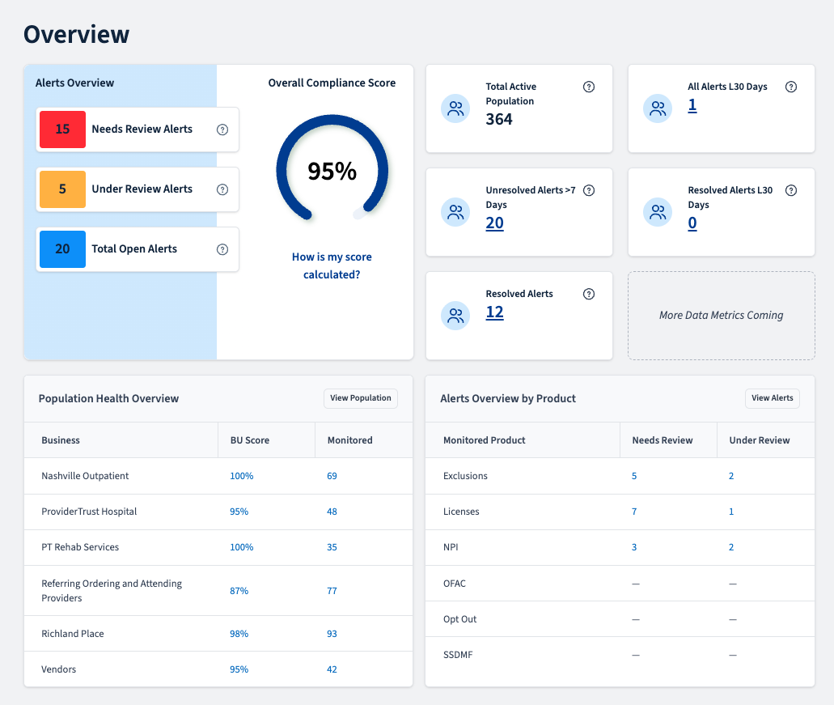The width and height of the screenshot is (834, 705).
Task: Open View Alerts button
Action: click(x=772, y=398)
